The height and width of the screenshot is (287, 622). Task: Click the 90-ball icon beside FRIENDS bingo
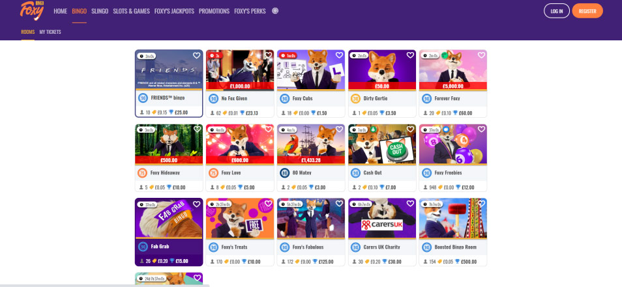tap(143, 98)
